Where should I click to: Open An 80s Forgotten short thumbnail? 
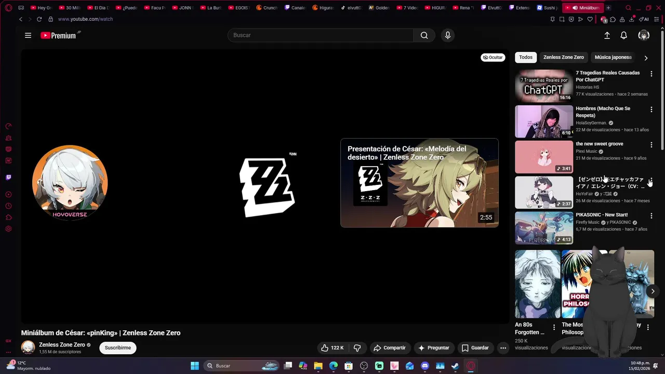pyautogui.click(x=538, y=284)
